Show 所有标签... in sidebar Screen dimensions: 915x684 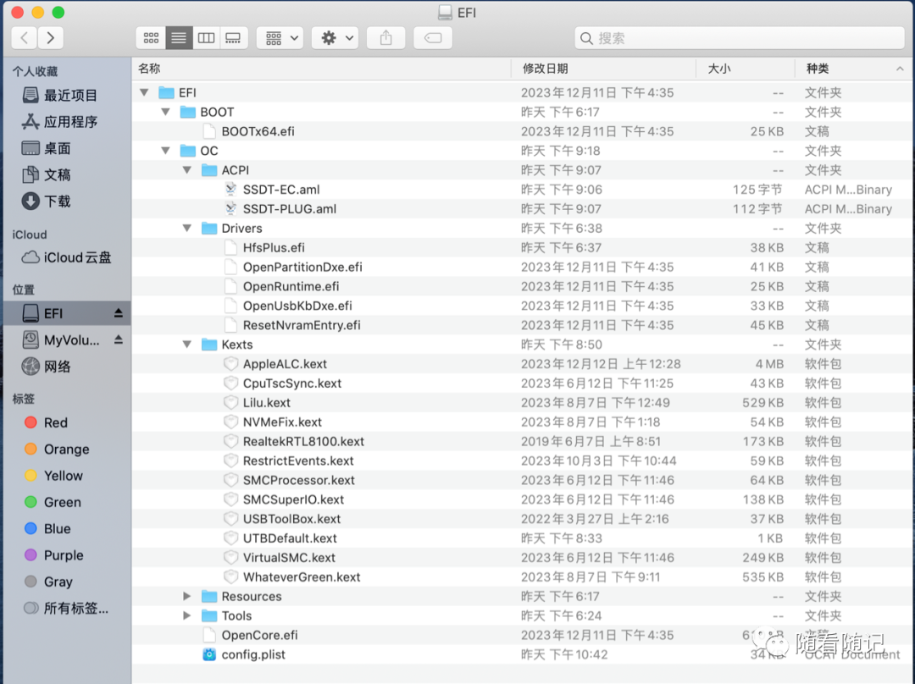click(66, 608)
